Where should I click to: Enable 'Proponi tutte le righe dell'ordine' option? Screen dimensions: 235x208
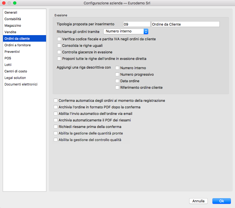59,59
